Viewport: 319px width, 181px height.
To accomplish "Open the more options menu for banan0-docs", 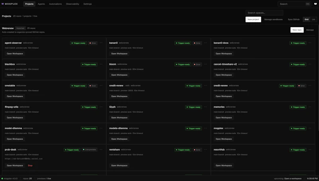I will point(310,43).
